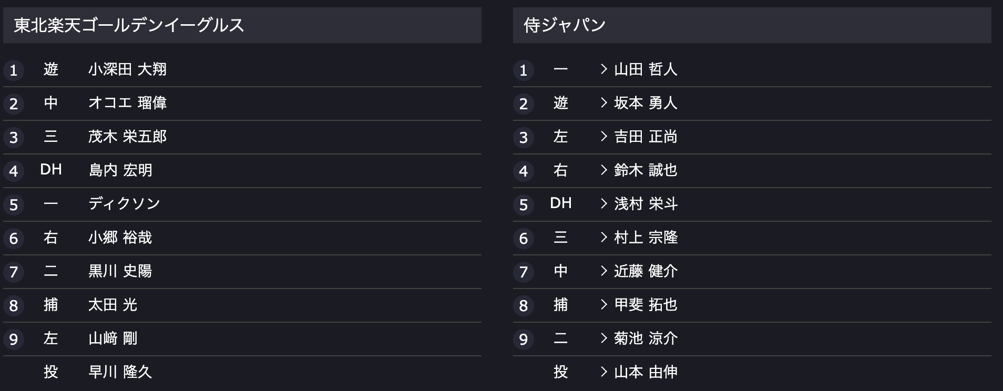Select オコエ 瑠偉 row
Screen dimensions: 1003x391
(x=242, y=104)
